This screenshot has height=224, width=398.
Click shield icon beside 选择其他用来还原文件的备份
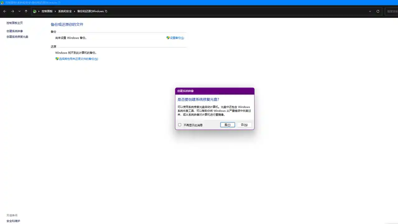[57, 58]
